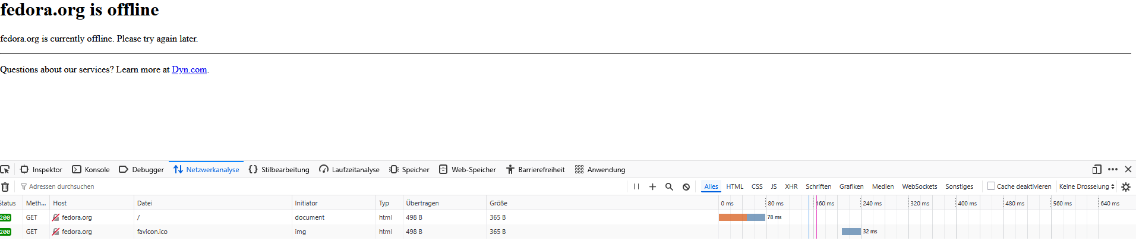Open the Konsole tab

[90, 169]
